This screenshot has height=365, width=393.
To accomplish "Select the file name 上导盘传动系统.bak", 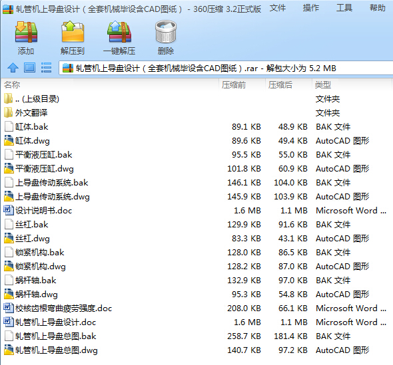I will click(x=52, y=182).
